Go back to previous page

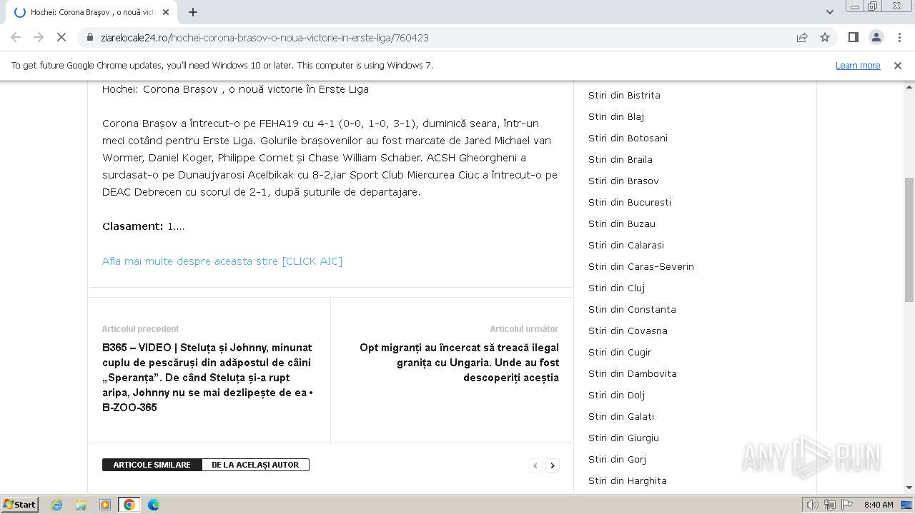16,37
